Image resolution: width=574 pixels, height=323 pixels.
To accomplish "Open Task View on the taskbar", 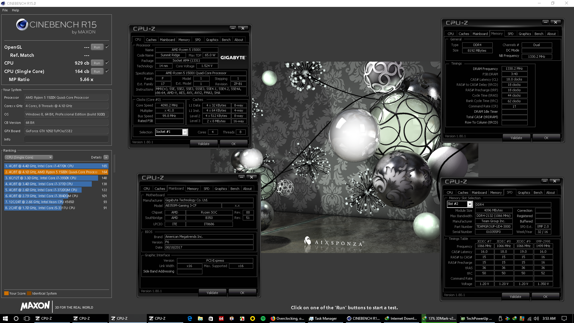I will point(27,319).
